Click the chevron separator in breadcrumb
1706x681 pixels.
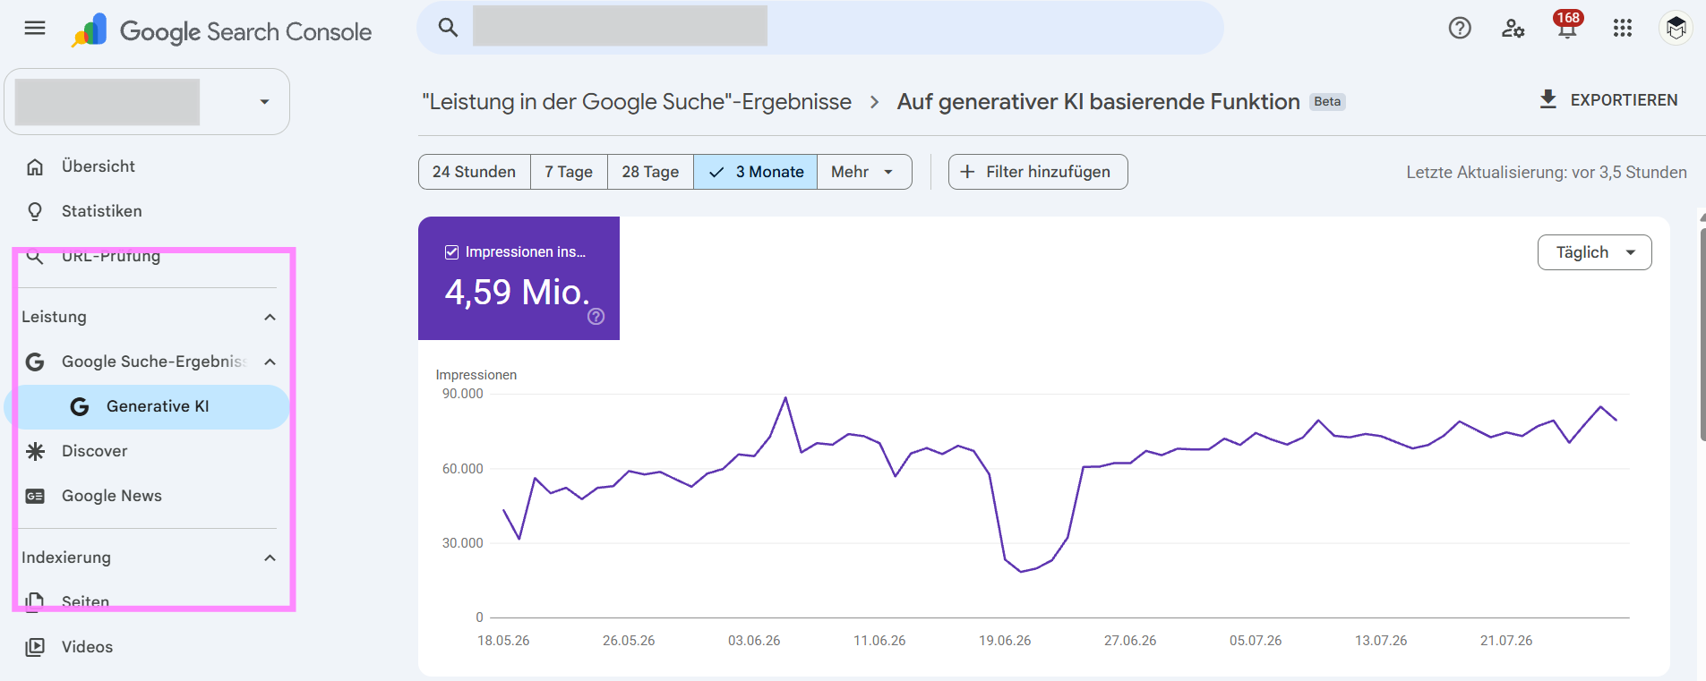coord(874,103)
